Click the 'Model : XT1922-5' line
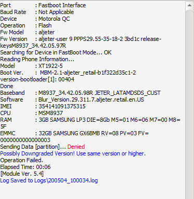 click(32, 66)
